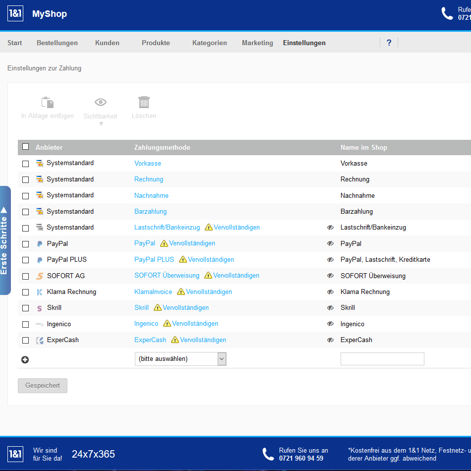
Task: Select the ExperCash row checkbox
Action: point(26,341)
